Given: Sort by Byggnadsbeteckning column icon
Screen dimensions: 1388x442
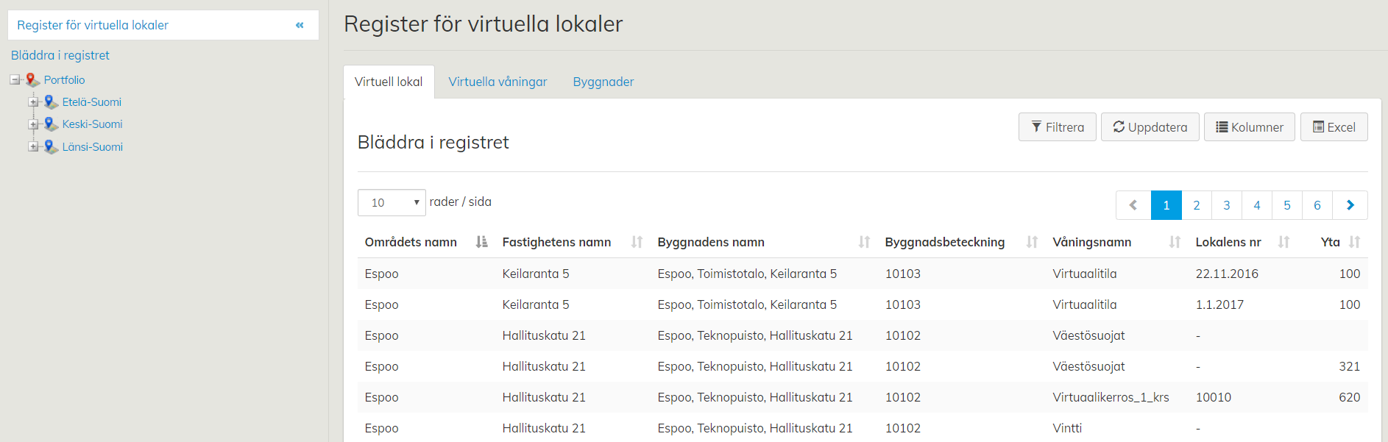Looking at the screenshot, I should pyautogui.click(x=1032, y=242).
